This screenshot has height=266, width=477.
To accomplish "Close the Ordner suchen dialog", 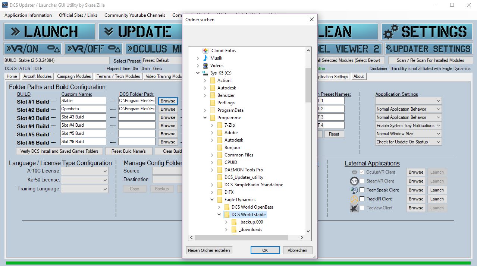I will [312, 19].
